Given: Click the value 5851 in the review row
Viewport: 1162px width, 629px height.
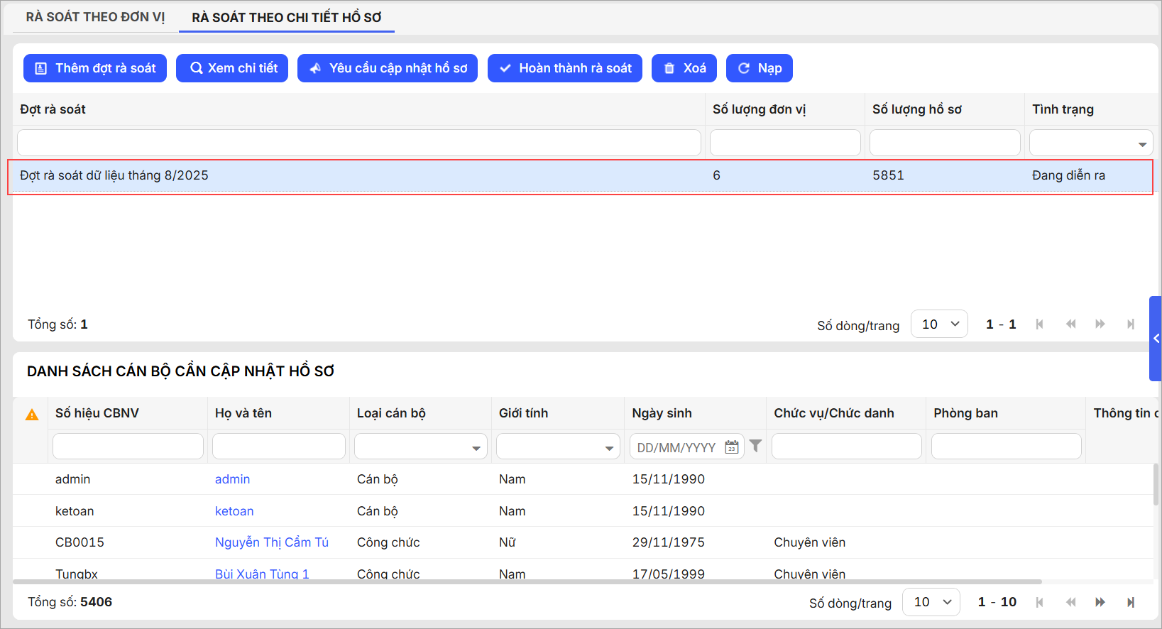Looking at the screenshot, I should point(888,175).
